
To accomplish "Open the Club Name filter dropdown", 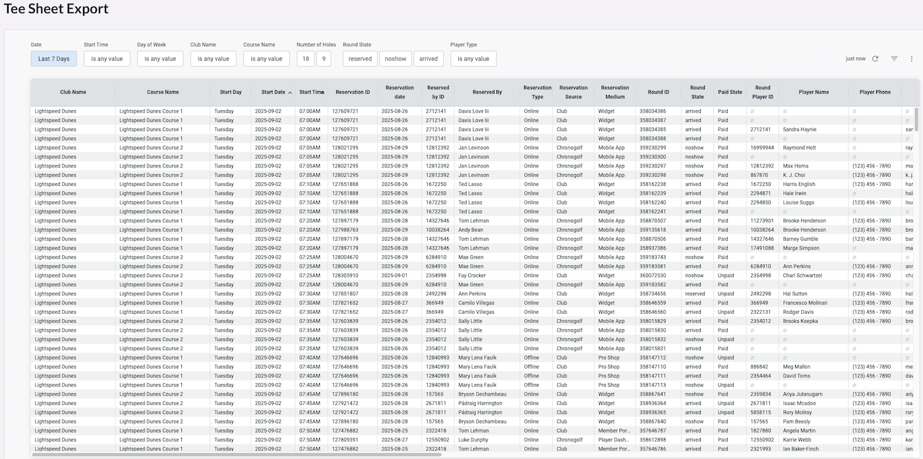I will [214, 59].
